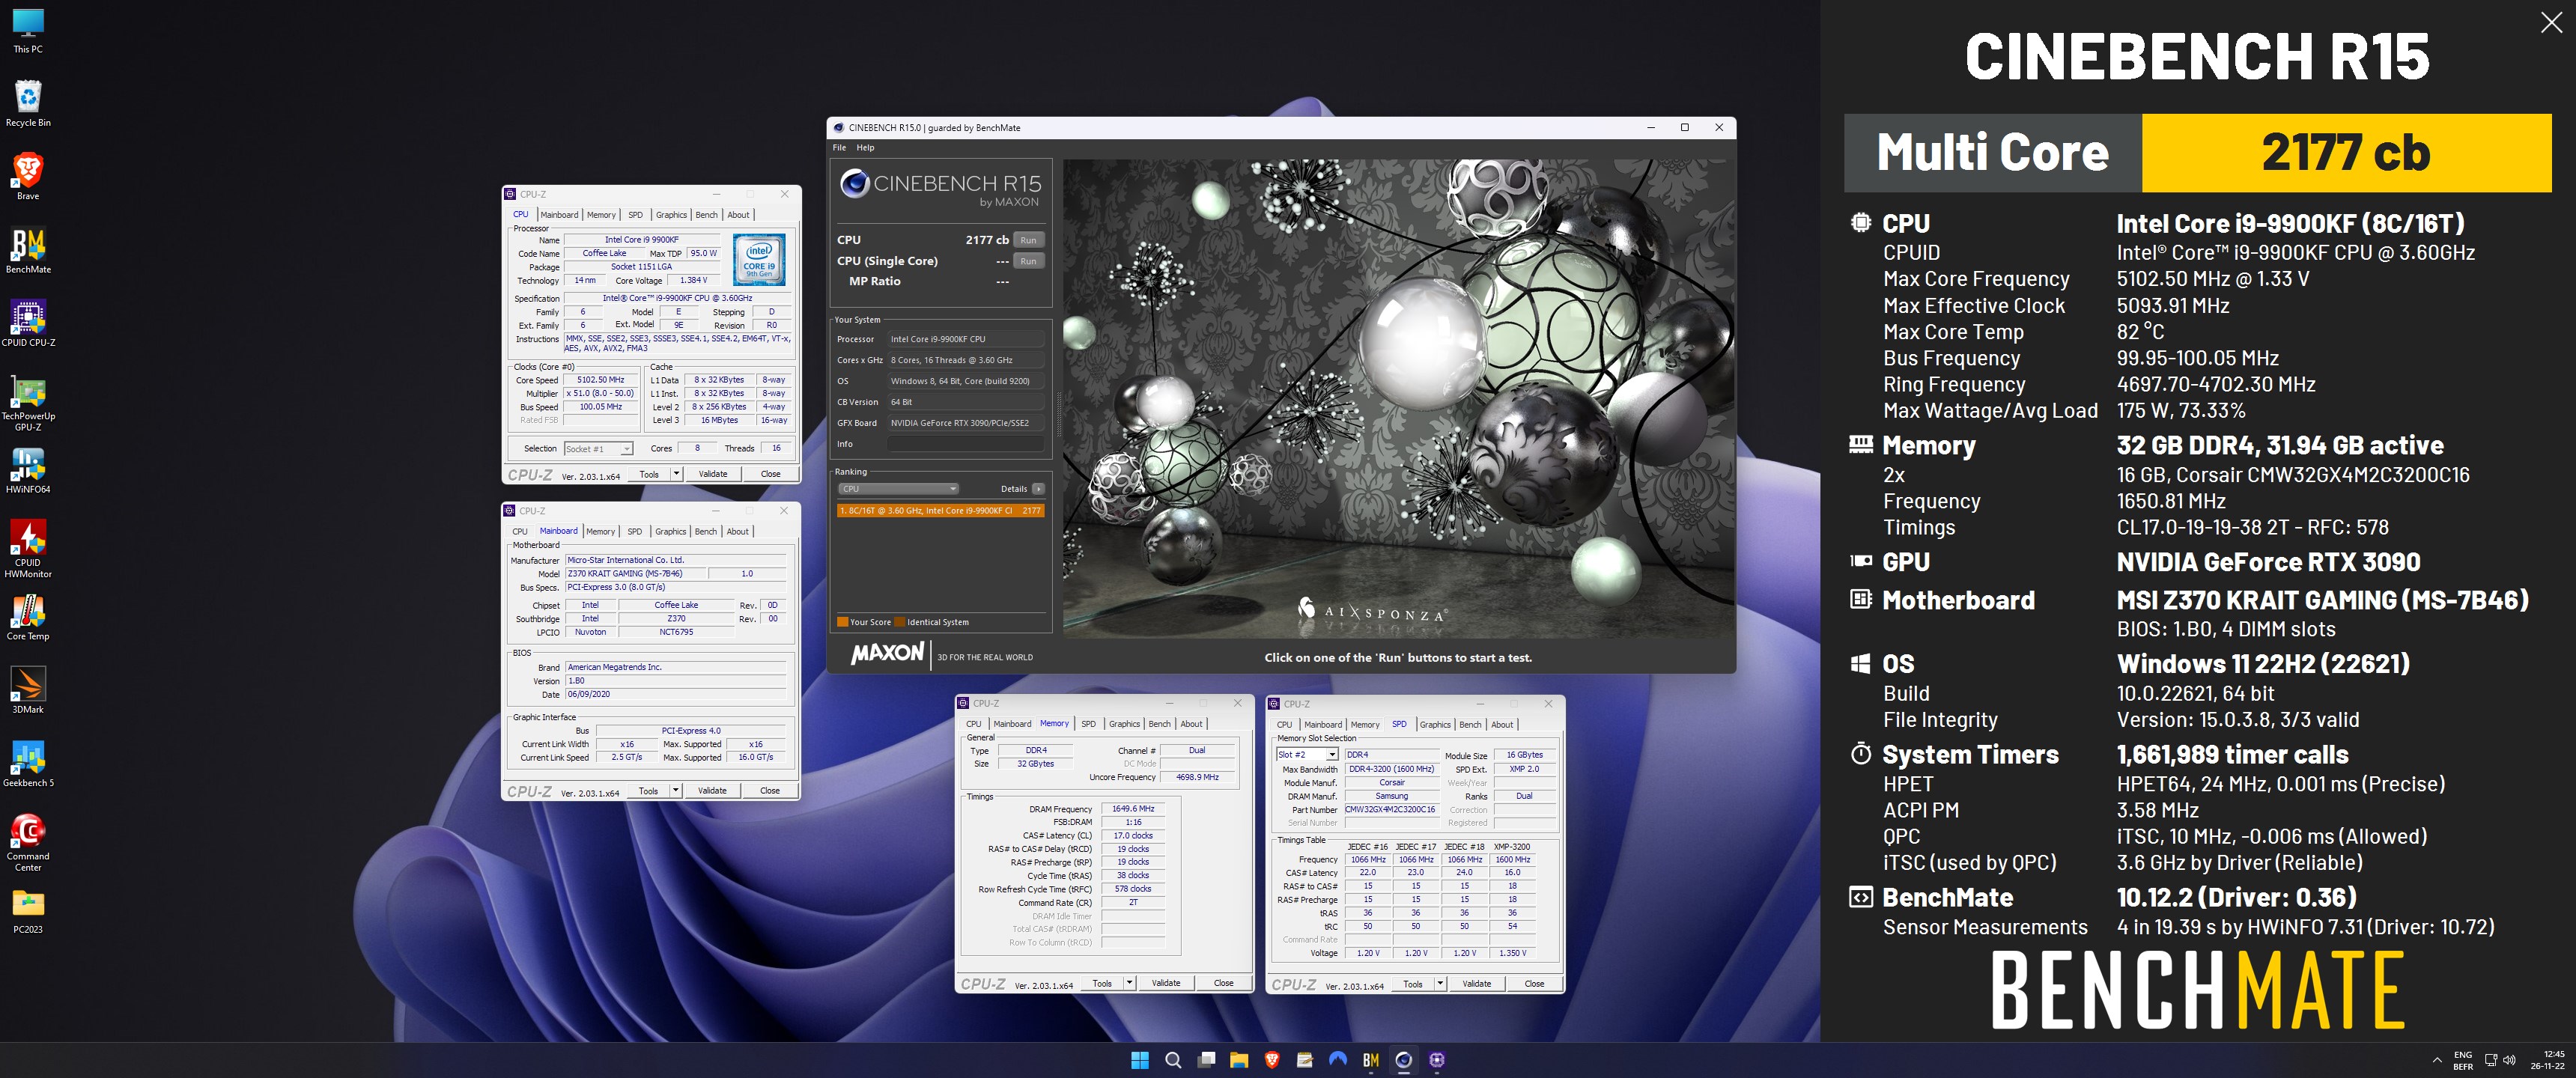Click the Core Speed value 5102.50 MHz
The height and width of the screenshot is (1078, 2576).
click(x=601, y=380)
